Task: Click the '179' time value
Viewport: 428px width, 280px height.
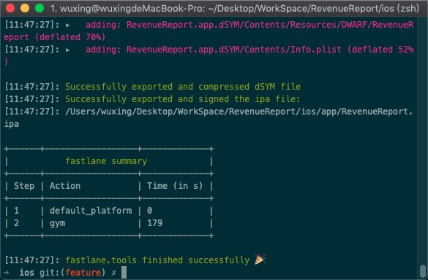Action: [155, 223]
